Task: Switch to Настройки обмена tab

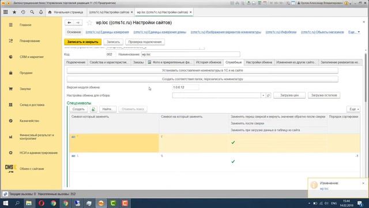Action: pyautogui.click(x=259, y=62)
